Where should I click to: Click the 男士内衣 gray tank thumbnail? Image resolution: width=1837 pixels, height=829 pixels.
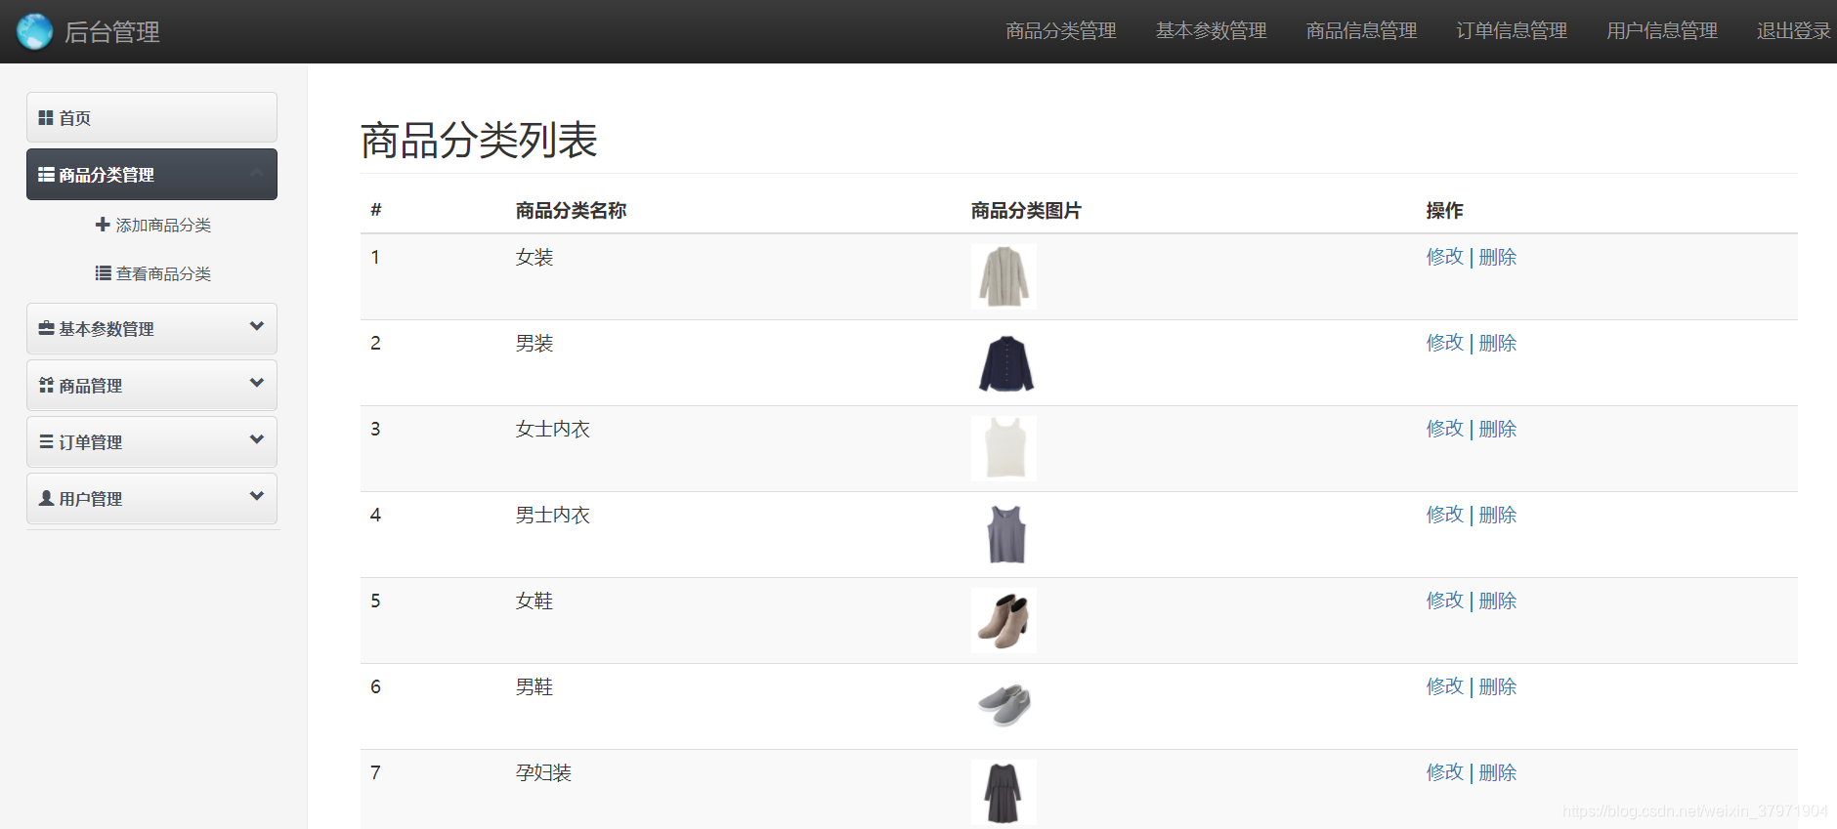[1004, 534]
